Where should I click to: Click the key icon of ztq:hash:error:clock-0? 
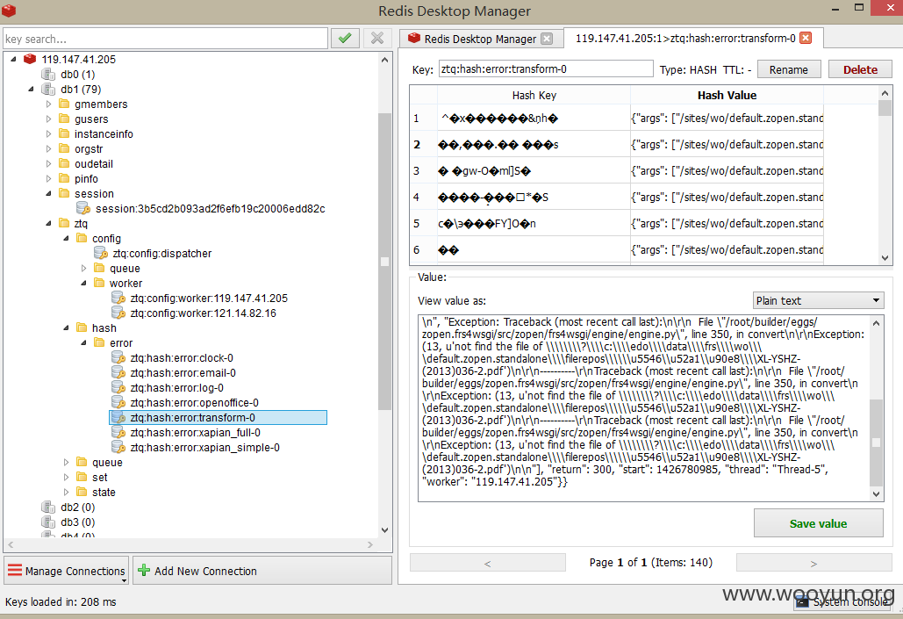[118, 358]
